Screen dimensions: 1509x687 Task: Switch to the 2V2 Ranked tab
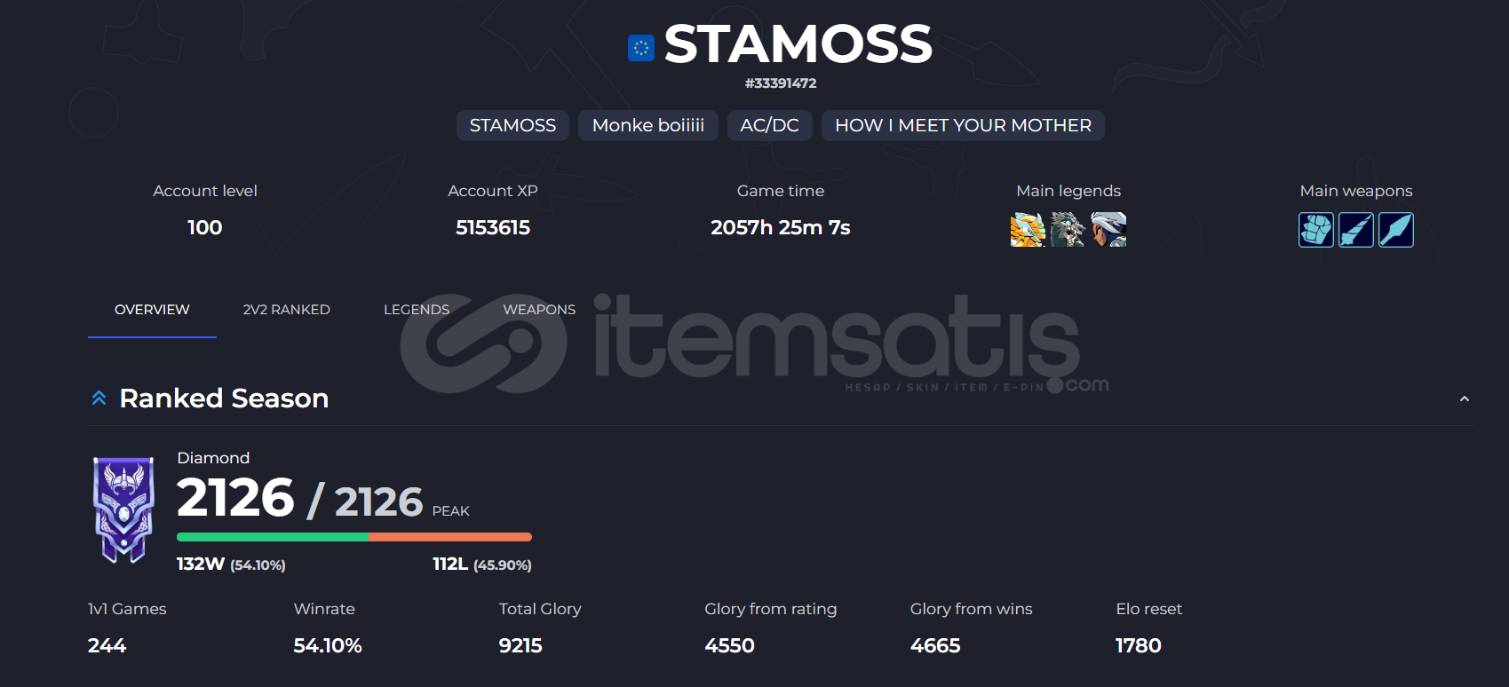[x=286, y=310]
